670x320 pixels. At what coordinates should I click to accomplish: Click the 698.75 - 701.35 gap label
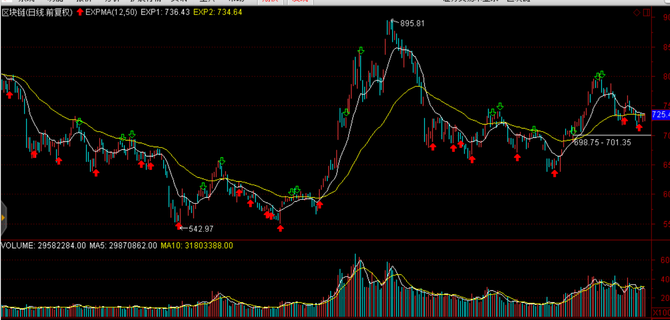click(602, 142)
